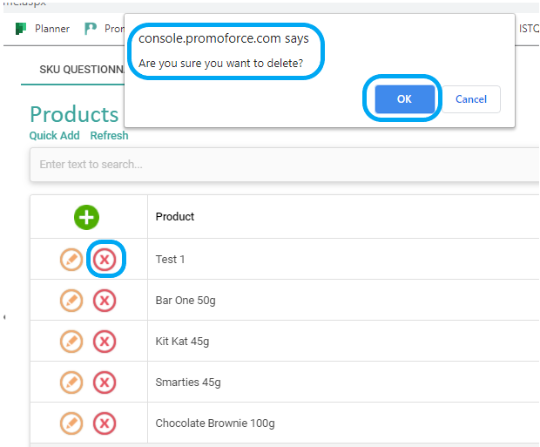The image size is (540, 447).
Task: Click the green add product plus icon
Action: click(x=86, y=217)
